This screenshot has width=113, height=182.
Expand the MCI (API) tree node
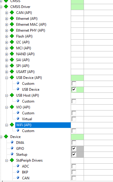pyautogui.click(x=6, y=48)
